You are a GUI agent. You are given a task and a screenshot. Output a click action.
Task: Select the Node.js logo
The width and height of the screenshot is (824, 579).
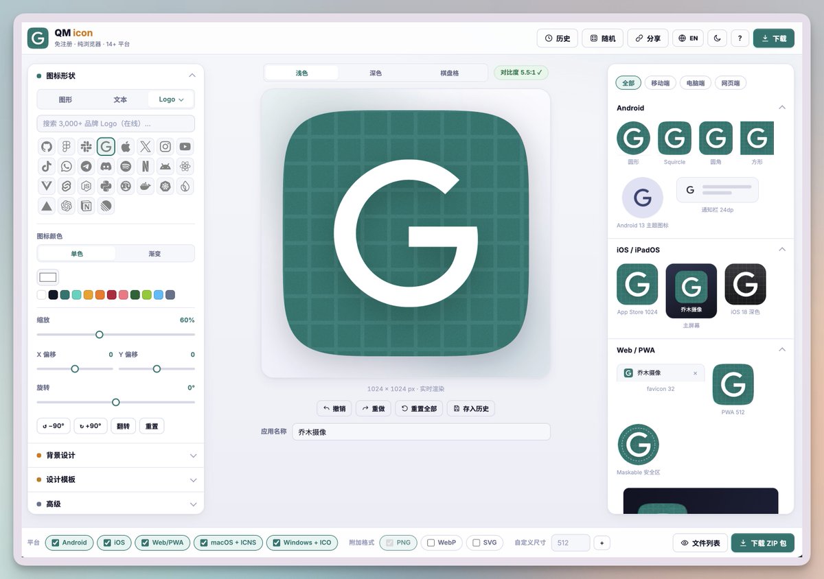coord(86,186)
